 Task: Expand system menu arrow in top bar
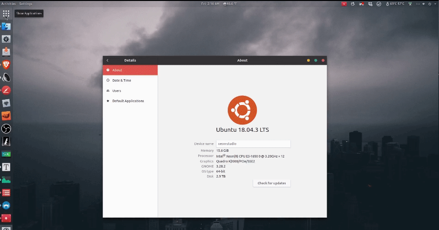pos(435,4)
